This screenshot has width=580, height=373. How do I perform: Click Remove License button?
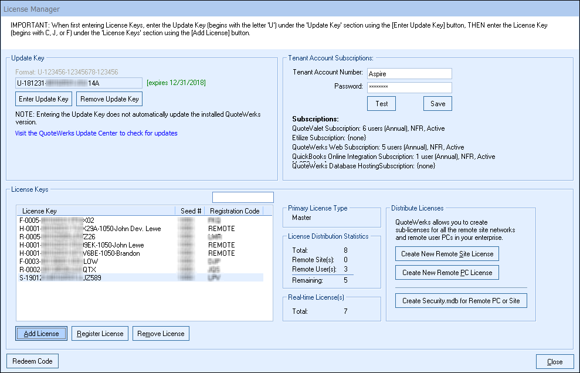click(x=161, y=334)
